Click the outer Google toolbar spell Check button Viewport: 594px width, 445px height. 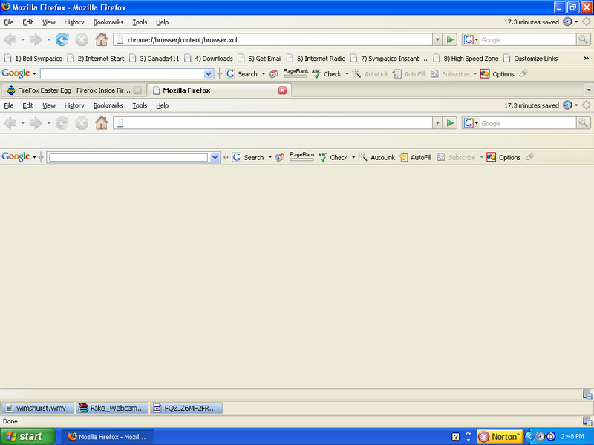pyautogui.click(x=327, y=74)
